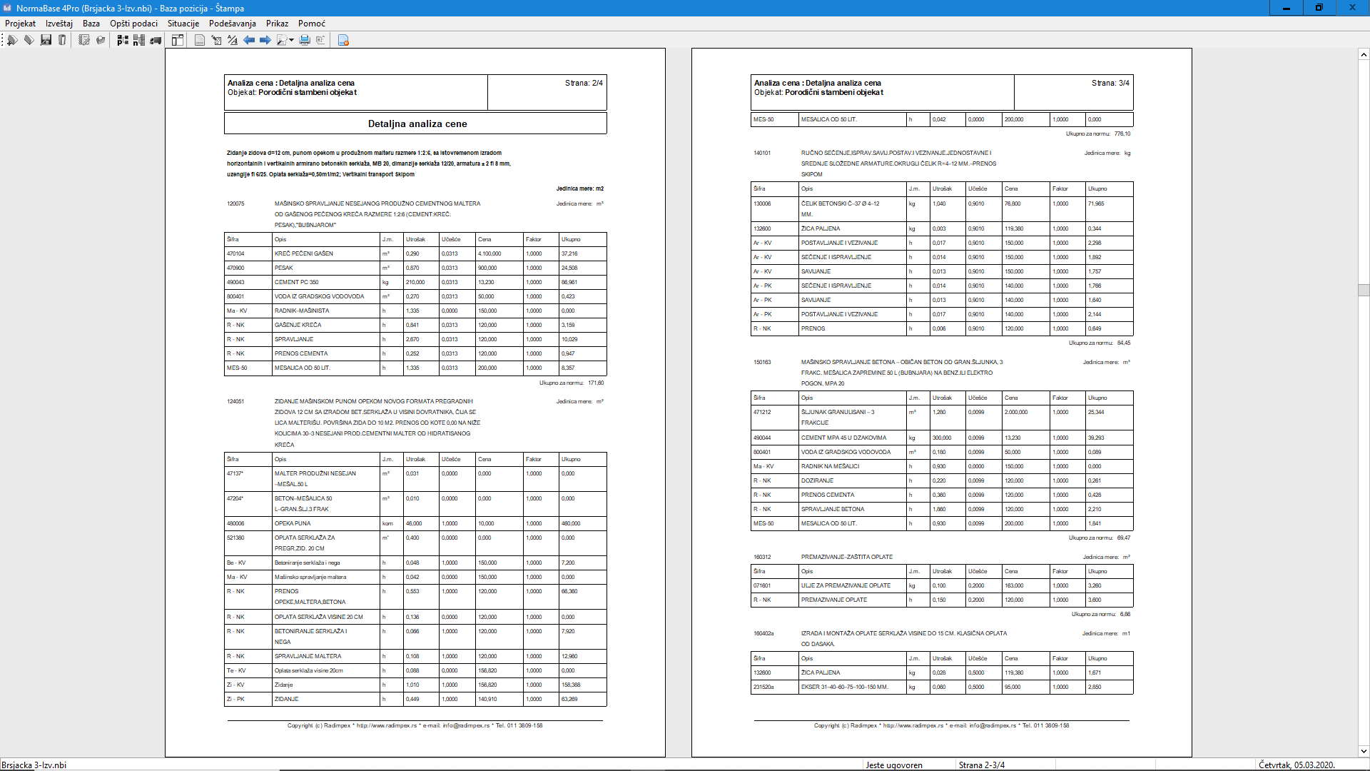The image size is (1370, 771).
Task: Click scrollbar up arrow at top right
Action: click(x=1364, y=54)
